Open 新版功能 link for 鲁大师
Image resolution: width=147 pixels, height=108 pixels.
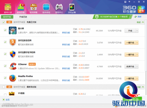[x=66, y=32]
